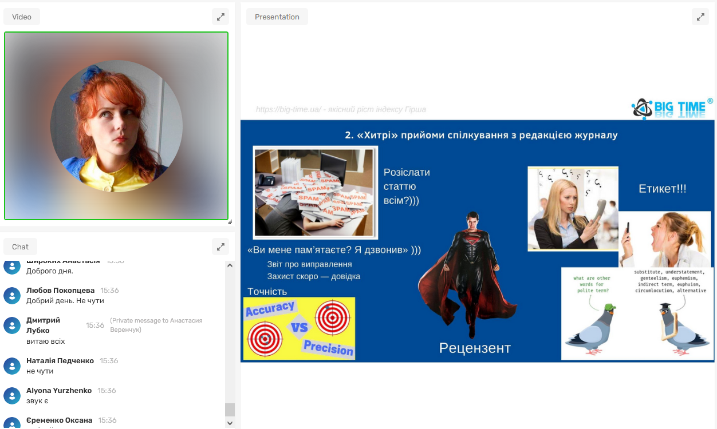Image resolution: width=717 pixels, height=429 pixels.
Task: Click the BIG TIME logo on the slide
Action: click(672, 108)
